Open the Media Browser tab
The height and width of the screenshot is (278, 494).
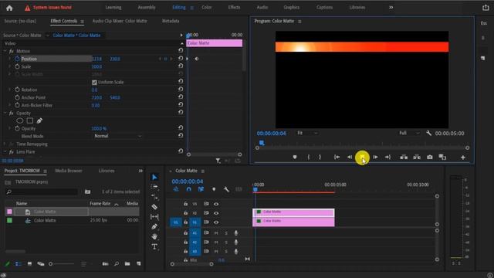[69, 171]
